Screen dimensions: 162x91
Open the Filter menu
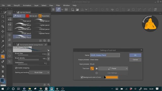pos(58,5)
